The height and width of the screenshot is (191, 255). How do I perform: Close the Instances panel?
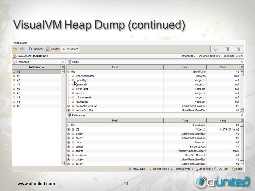[63, 62]
